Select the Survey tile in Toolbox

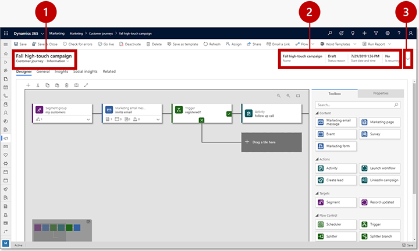click(x=380, y=134)
